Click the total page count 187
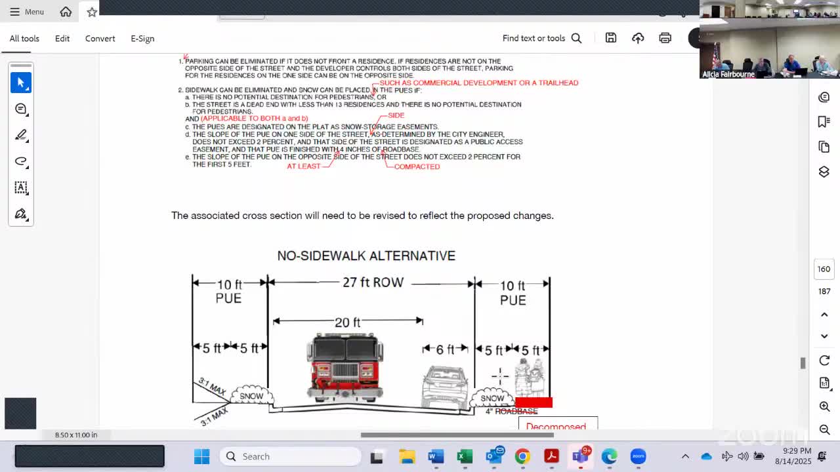 click(824, 291)
